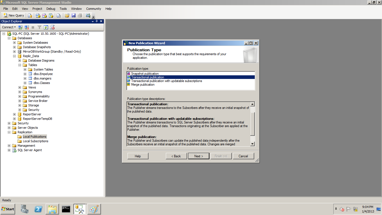Screen dimensions: 382x215
Task: Refresh the Object Explorer tree
Action: (x=46, y=27)
